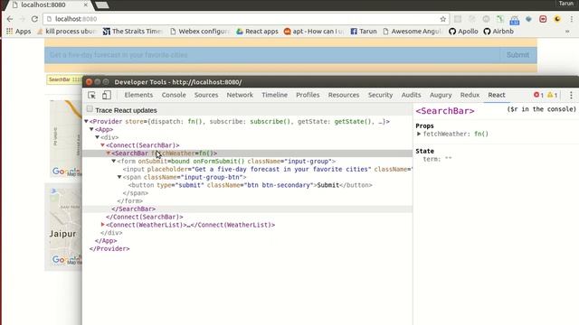The image size is (579, 325).
Task: Open a new browser tab
Action: pos(101,5)
